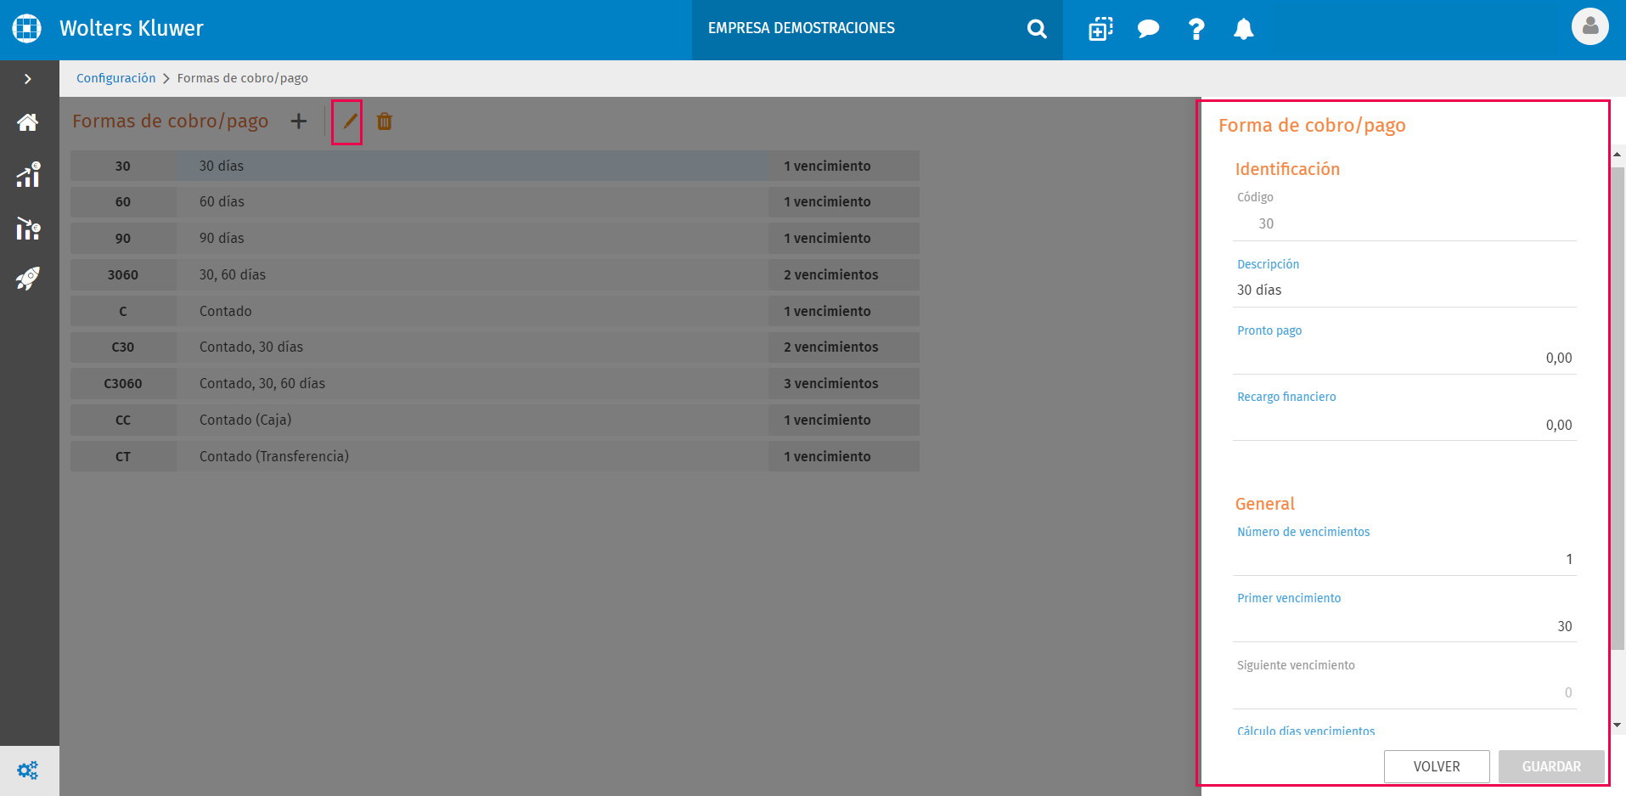Click the GUARDAR button
This screenshot has width=1626, height=796.
click(1551, 766)
